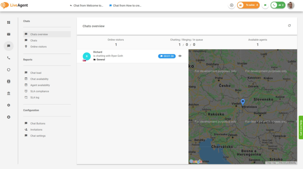Click the Get Live Help side button

click(x=301, y=128)
